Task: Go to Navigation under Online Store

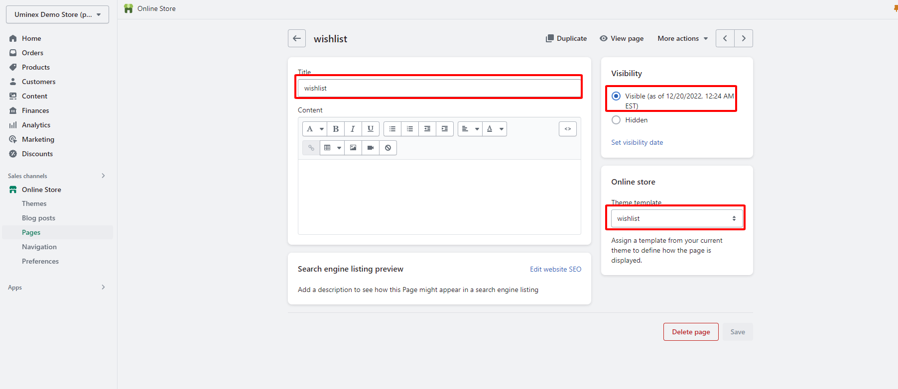Action: pos(39,247)
